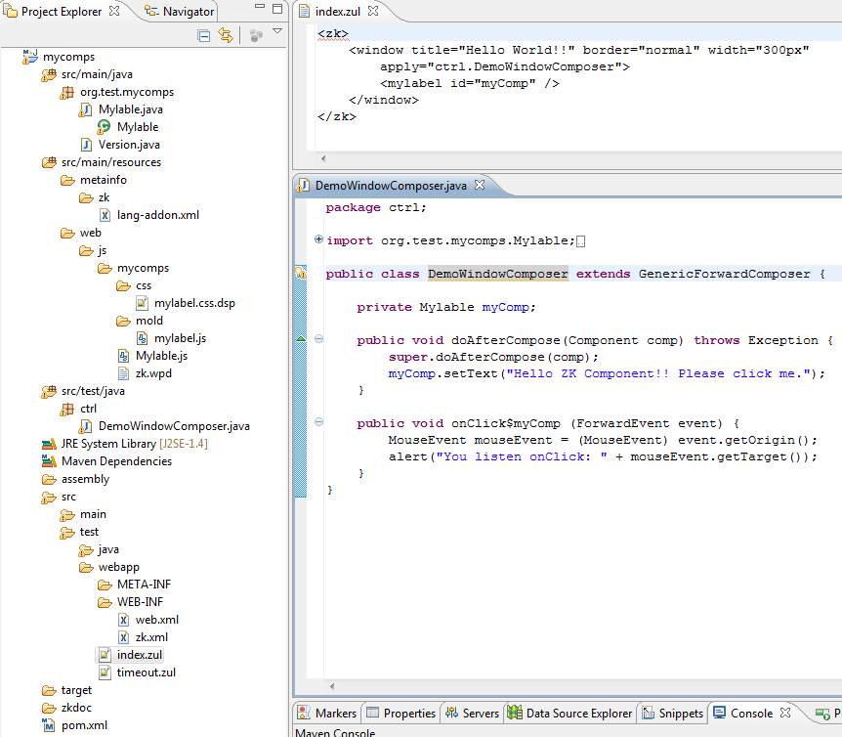
Task: Select the assembly folder
Action: click(85, 479)
